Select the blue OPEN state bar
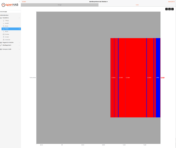Image resolution: width=176 pixels, height=148 pixels. pos(158,78)
